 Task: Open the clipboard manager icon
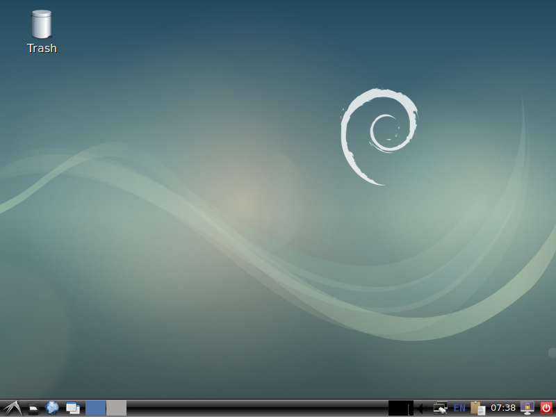[x=477, y=408]
